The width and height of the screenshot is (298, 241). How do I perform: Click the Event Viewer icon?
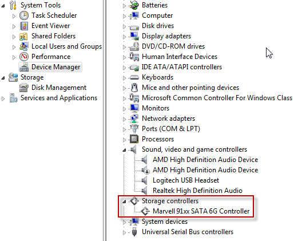point(24,26)
